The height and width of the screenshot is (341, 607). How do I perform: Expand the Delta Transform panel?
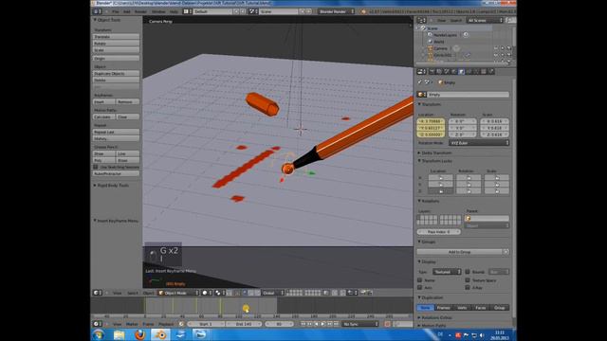pos(436,153)
